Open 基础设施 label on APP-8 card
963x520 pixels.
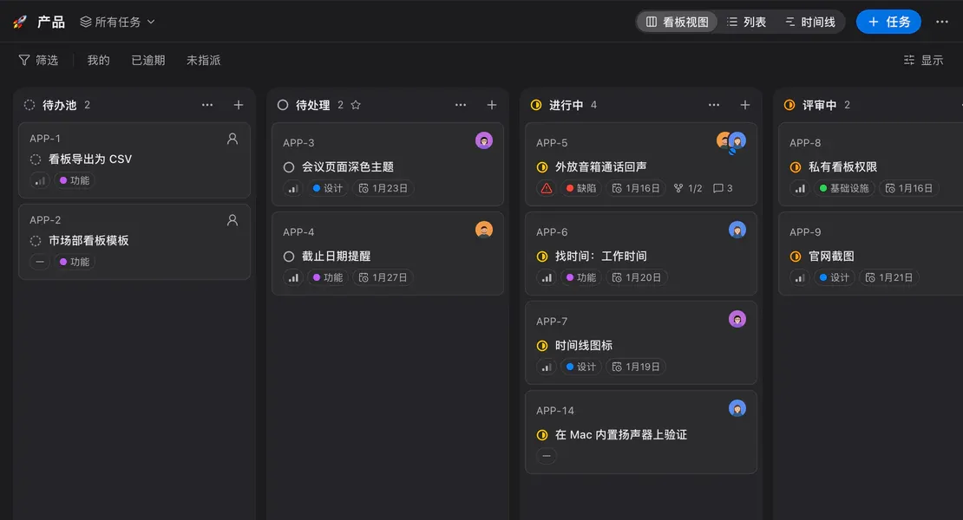844,188
